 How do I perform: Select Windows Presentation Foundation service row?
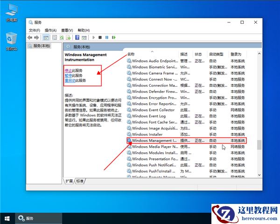point(186,159)
